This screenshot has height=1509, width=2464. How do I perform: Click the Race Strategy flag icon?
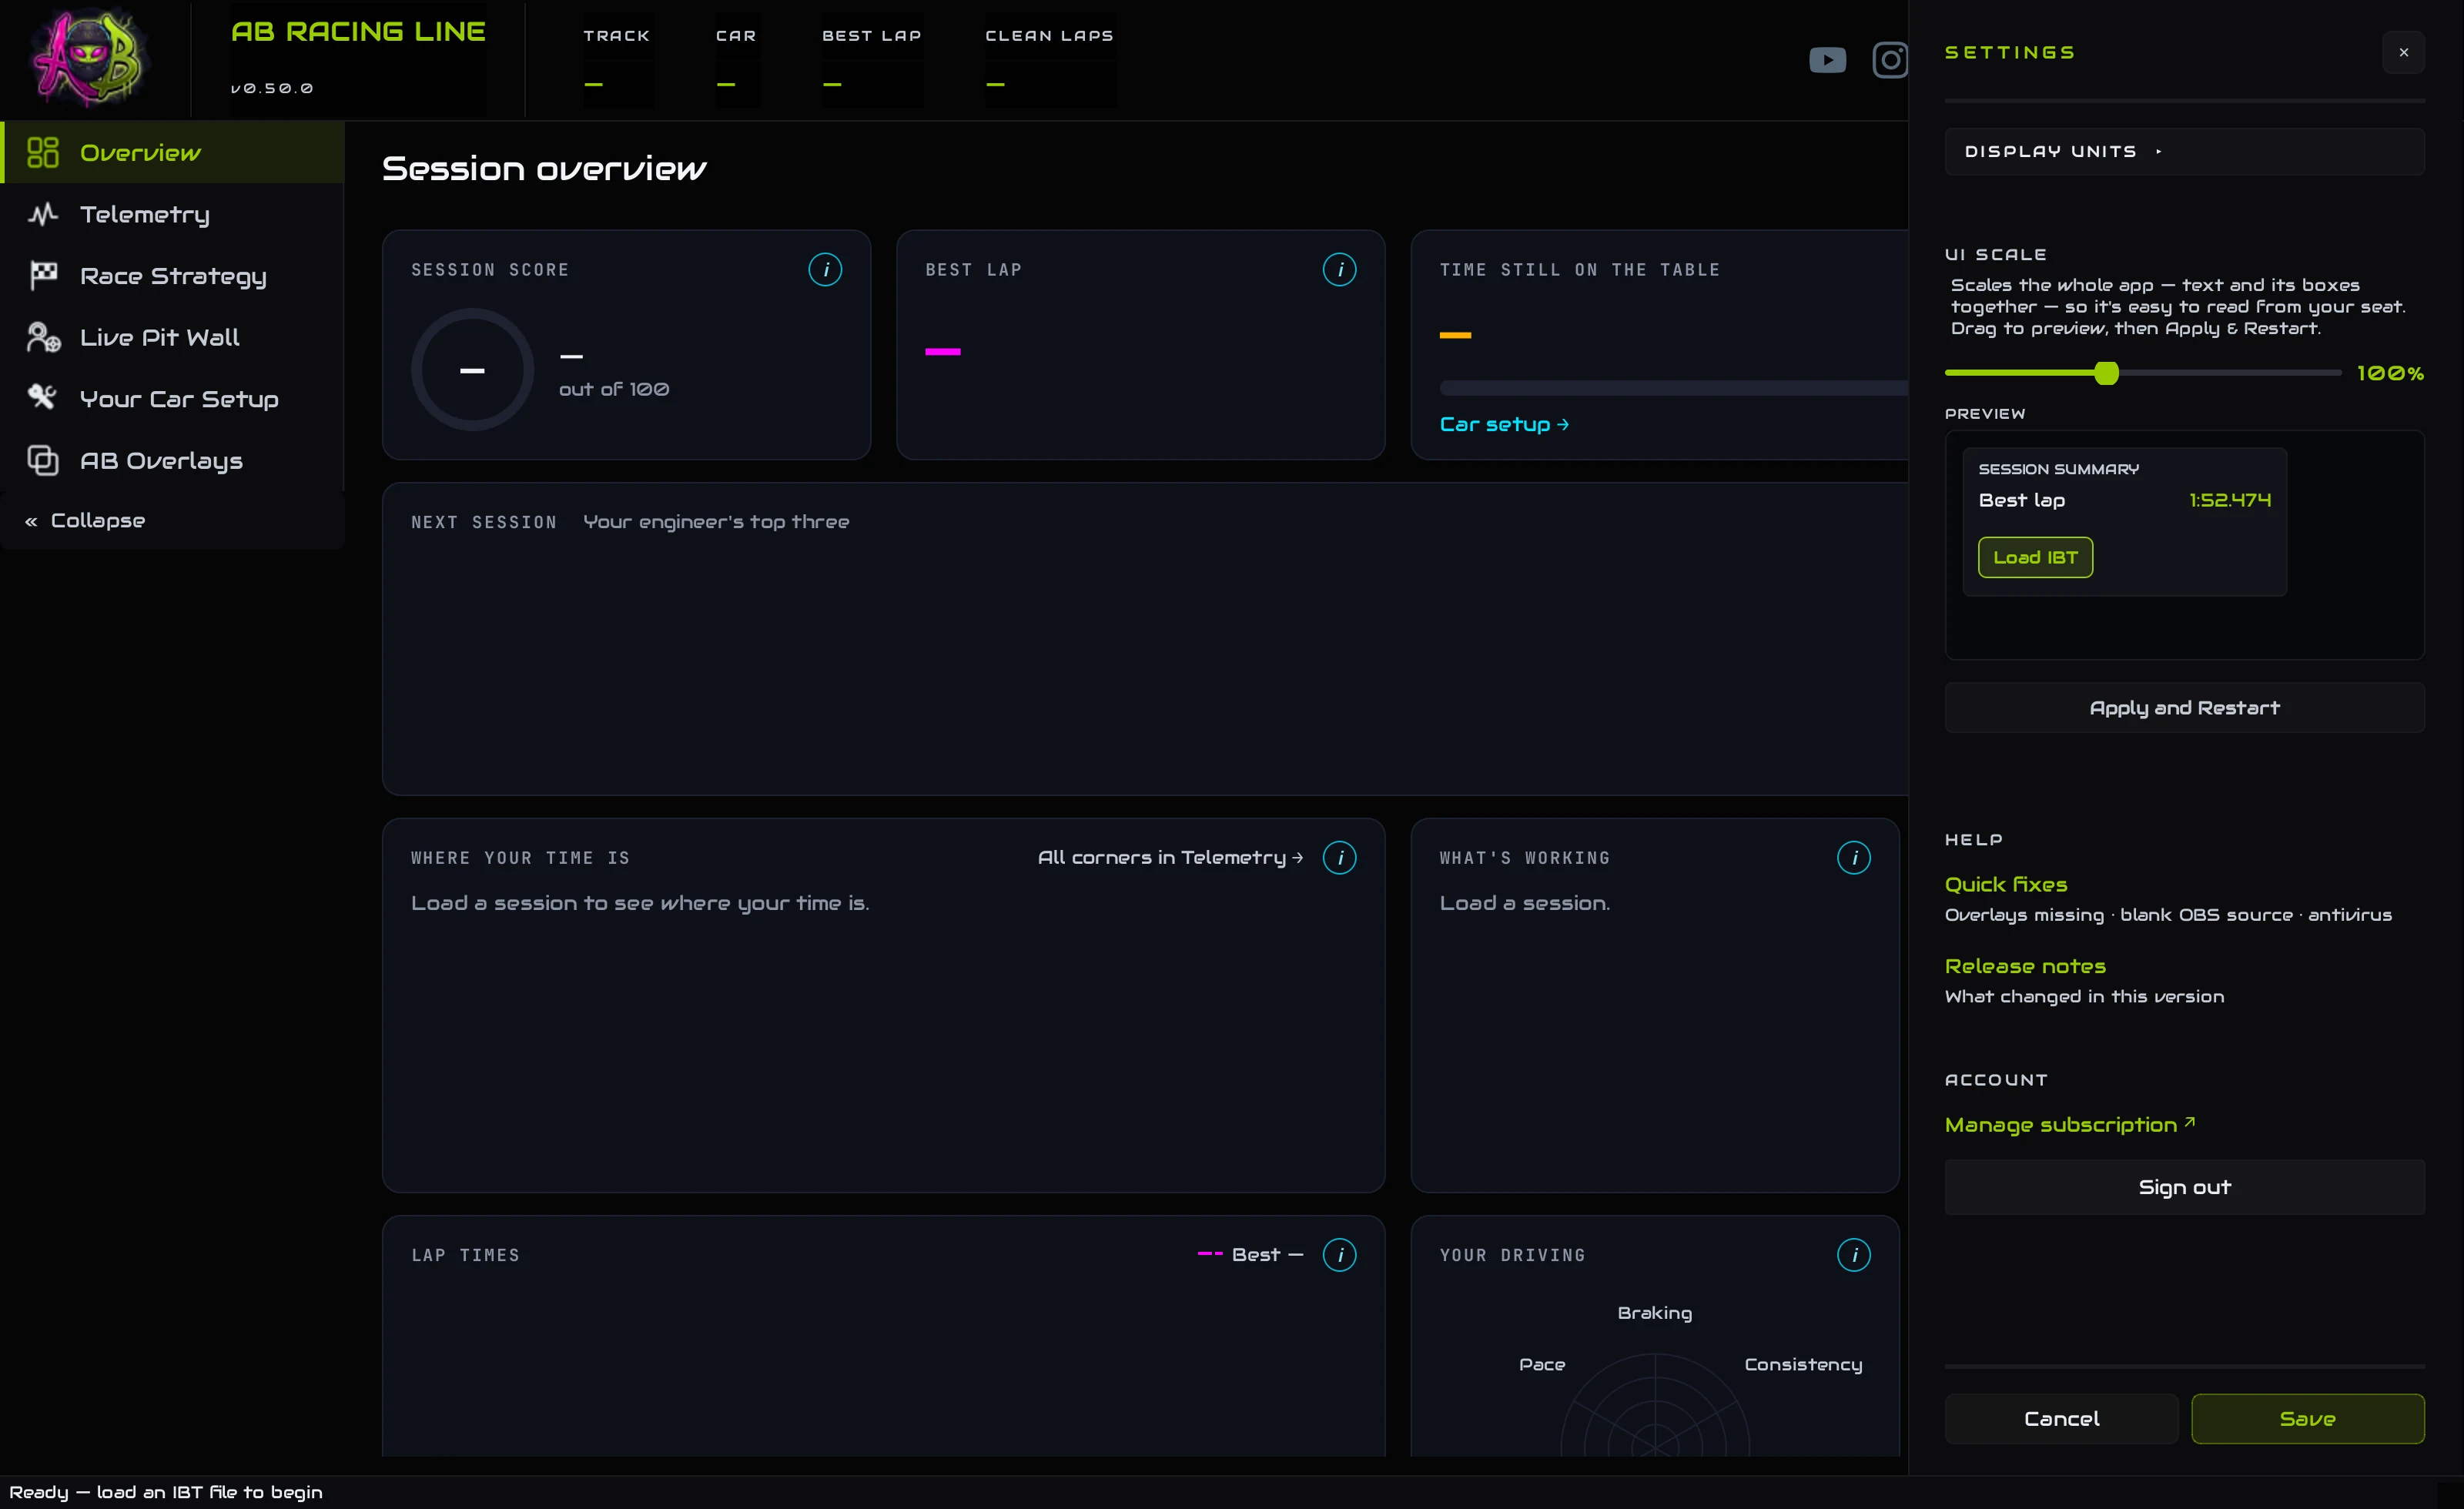click(43, 275)
